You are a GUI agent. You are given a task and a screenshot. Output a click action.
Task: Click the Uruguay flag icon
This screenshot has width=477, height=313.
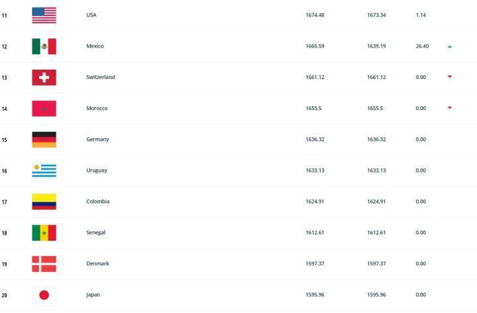click(x=44, y=170)
